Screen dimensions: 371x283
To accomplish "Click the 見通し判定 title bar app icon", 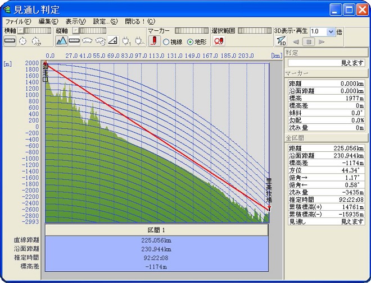I will click(x=7, y=10).
